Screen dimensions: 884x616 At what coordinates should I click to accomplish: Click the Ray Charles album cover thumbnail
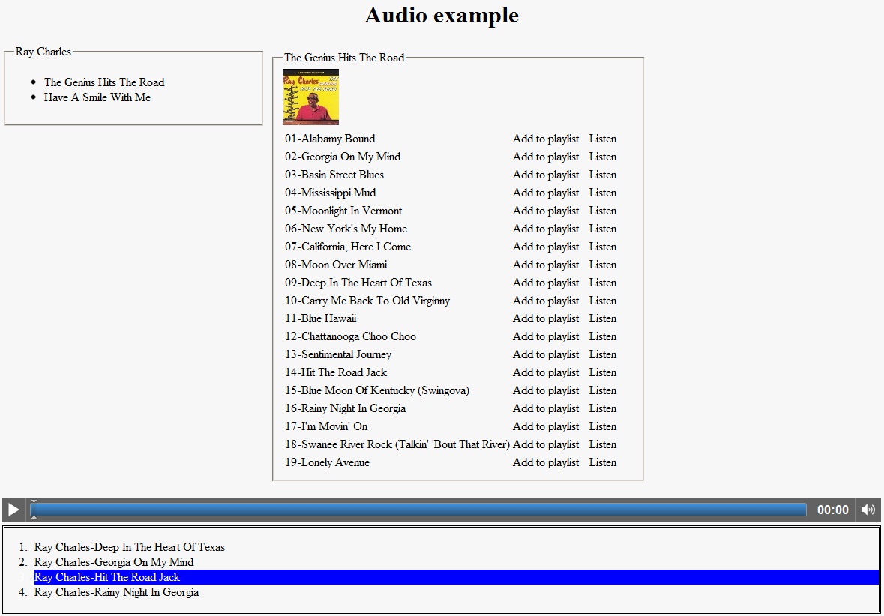click(310, 97)
